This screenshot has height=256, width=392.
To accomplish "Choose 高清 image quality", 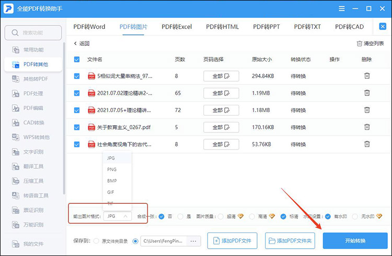I will (252, 216).
